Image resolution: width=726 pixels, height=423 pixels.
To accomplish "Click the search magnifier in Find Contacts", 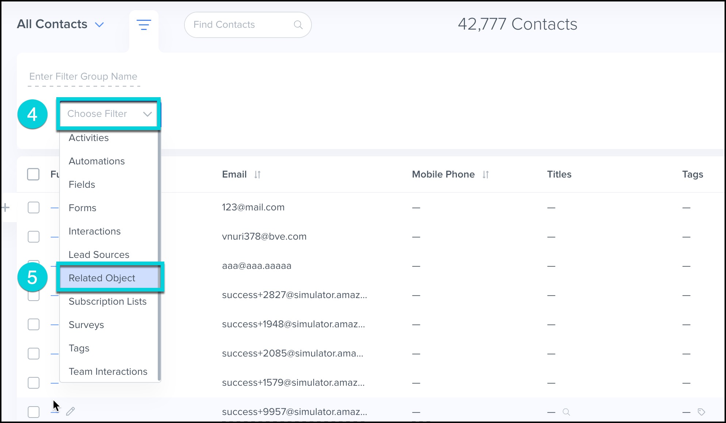I will tap(298, 25).
